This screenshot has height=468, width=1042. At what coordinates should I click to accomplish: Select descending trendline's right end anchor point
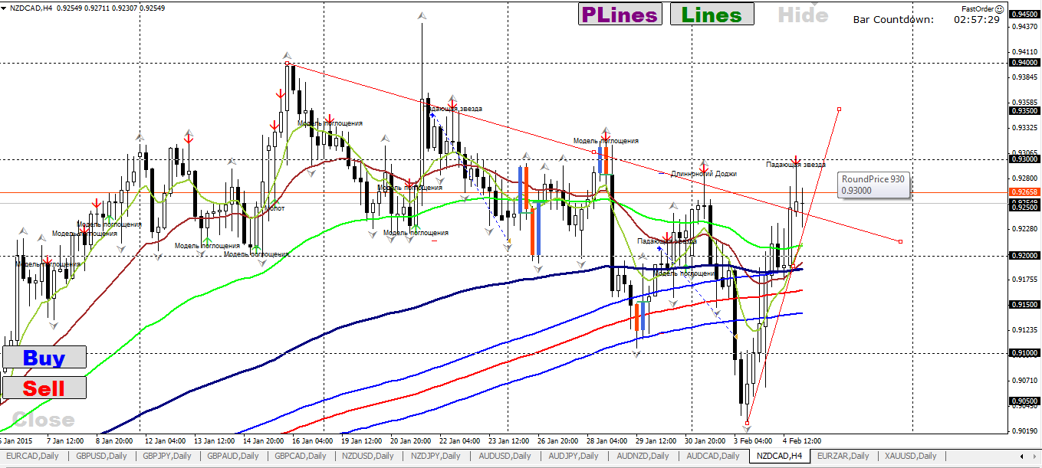[900, 241]
